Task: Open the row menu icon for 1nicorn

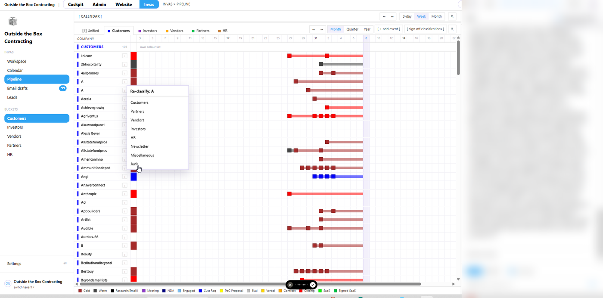Action: tap(124, 56)
